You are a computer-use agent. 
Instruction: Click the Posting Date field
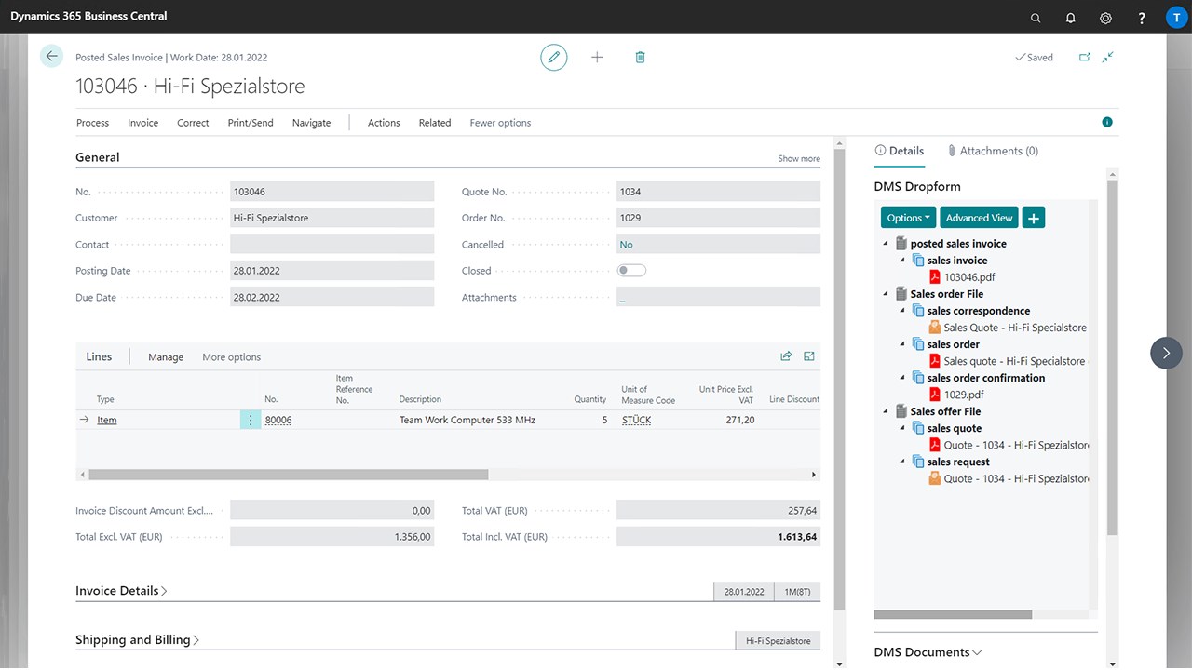[332, 271]
